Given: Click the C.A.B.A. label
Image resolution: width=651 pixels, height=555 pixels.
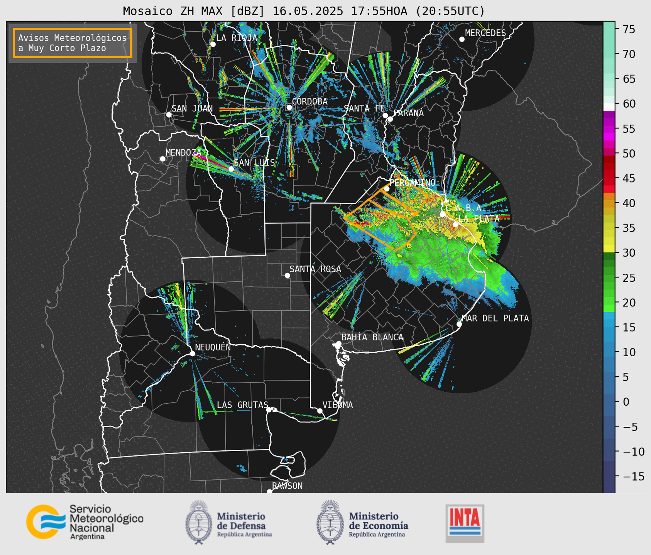Looking at the screenshot, I should 466,208.
